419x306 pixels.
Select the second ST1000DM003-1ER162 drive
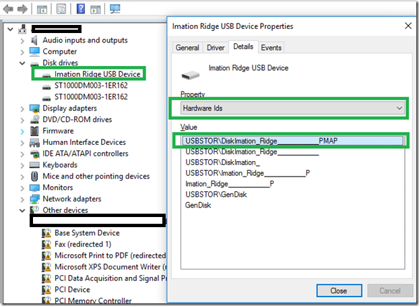pos(91,97)
